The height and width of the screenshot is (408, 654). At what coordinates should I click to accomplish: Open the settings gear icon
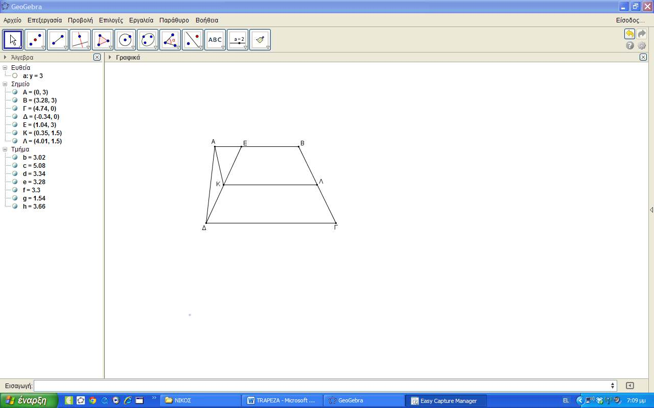(642, 45)
